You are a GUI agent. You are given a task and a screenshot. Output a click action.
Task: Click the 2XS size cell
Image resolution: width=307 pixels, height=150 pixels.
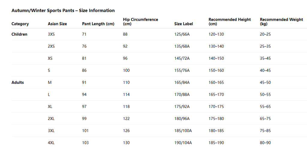pos(51,46)
